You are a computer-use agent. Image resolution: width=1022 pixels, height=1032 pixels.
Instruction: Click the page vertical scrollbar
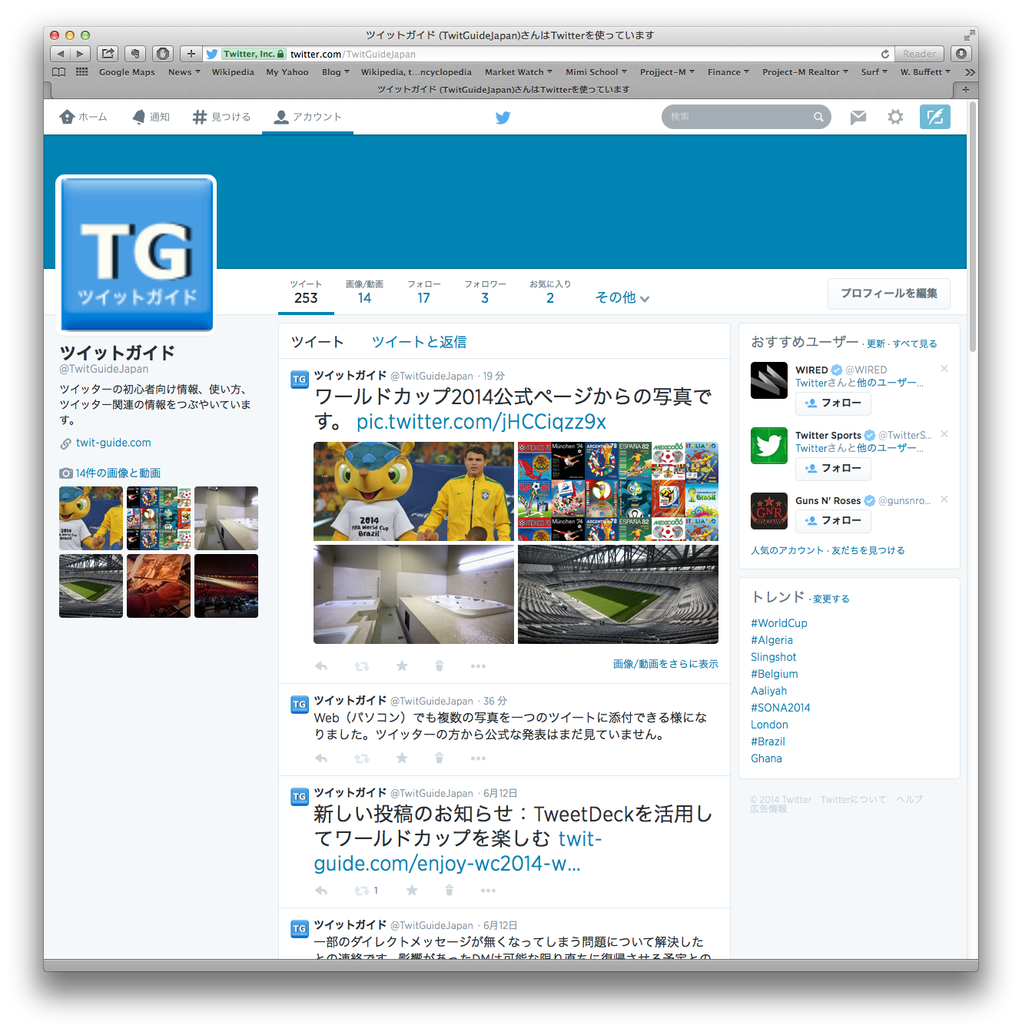pyautogui.click(x=973, y=227)
